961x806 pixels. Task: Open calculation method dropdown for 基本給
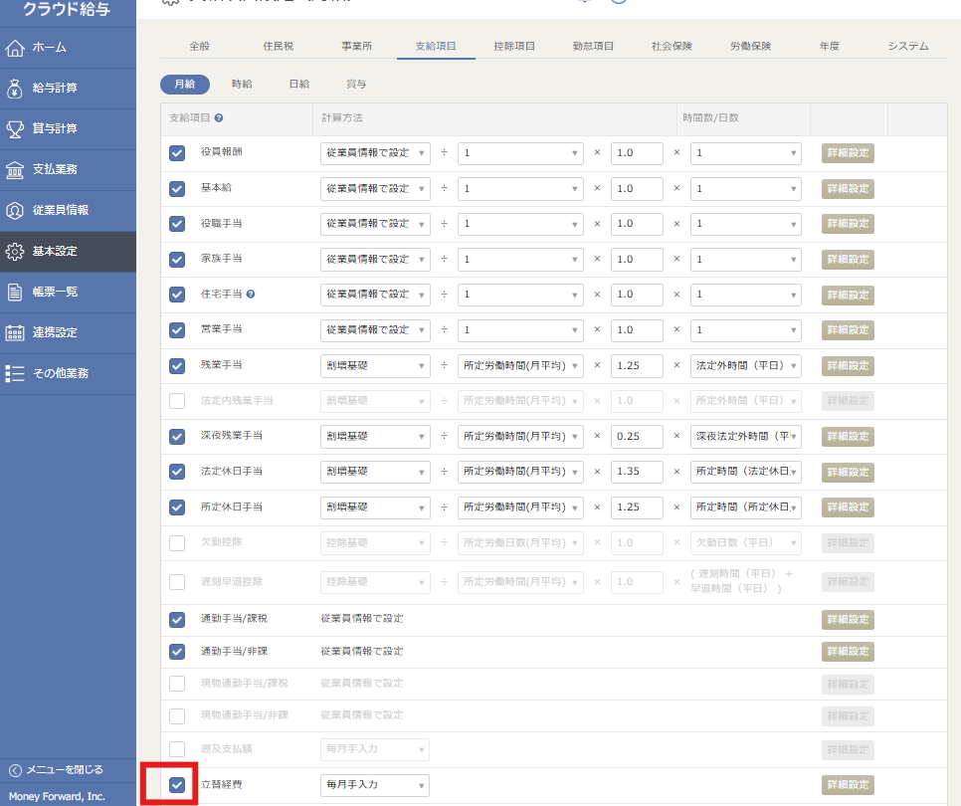375,188
